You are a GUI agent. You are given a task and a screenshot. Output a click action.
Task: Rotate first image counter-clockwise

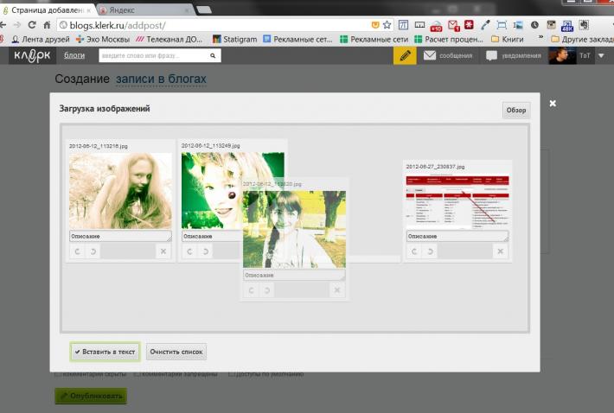(x=78, y=251)
